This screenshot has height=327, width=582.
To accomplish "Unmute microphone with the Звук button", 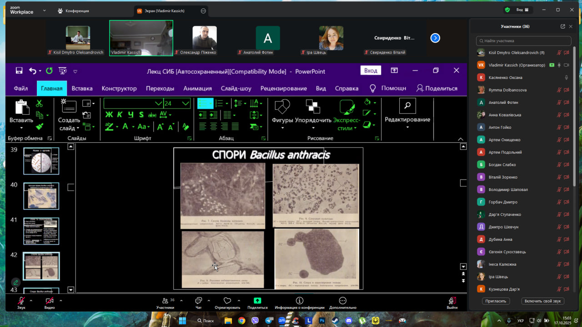I will [x=21, y=301].
